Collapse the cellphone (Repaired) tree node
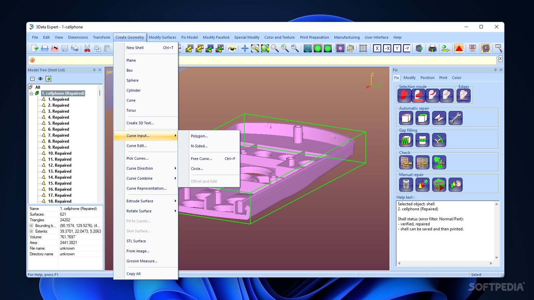 click(31, 93)
